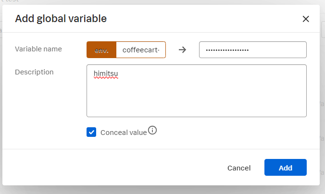Click the dimmed page background below the dialog
325x194 pixels.
pos(162,191)
